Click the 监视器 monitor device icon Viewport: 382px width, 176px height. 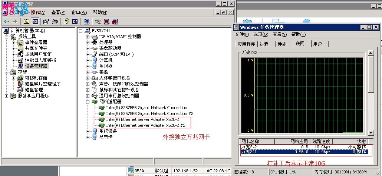[95, 66]
